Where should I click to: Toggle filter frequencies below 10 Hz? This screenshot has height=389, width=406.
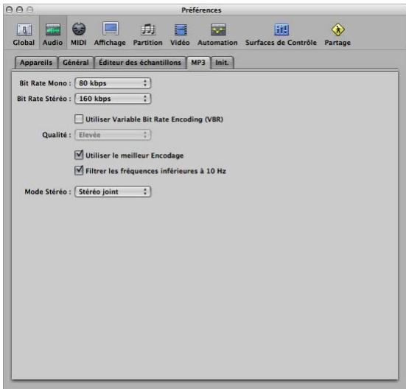(x=79, y=171)
